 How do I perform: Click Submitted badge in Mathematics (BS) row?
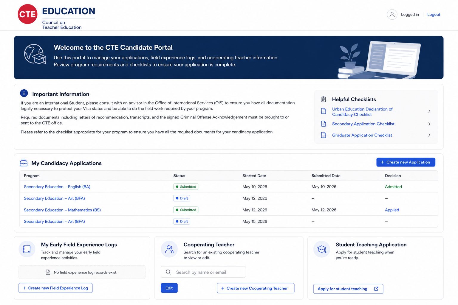pos(186,210)
